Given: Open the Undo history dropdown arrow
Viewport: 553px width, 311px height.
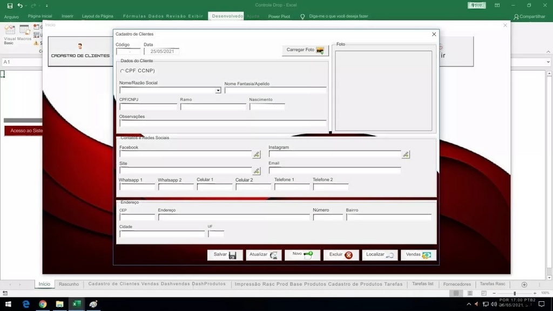Looking at the screenshot, I should tap(26, 6).
